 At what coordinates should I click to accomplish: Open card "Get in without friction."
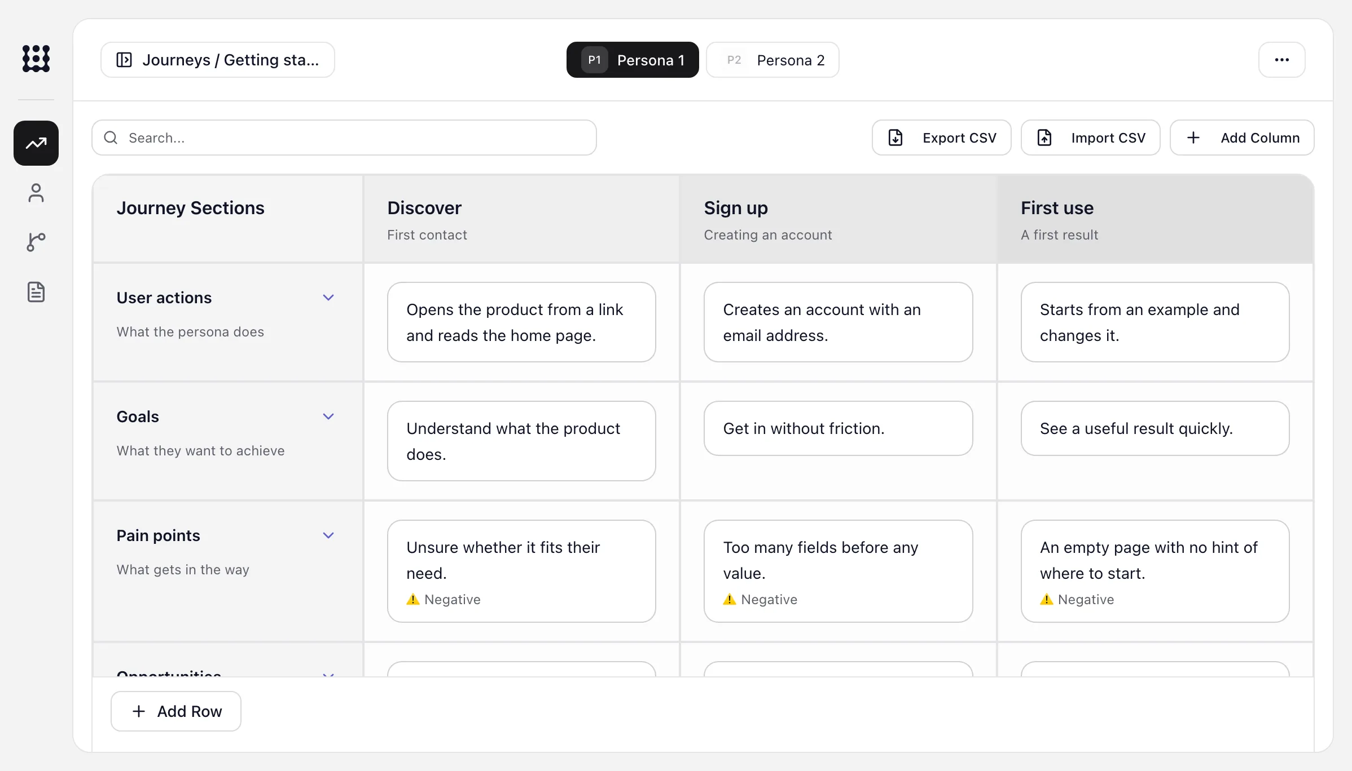[838, 428]
